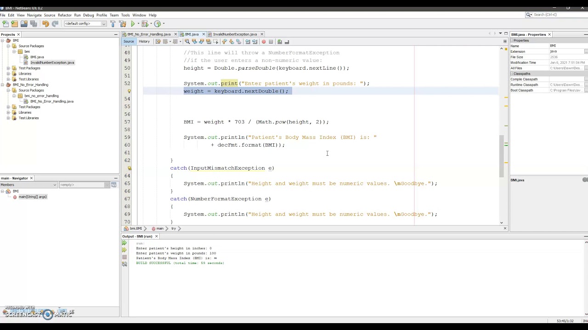Click the Build Project hammer icon

coord(113,24)
